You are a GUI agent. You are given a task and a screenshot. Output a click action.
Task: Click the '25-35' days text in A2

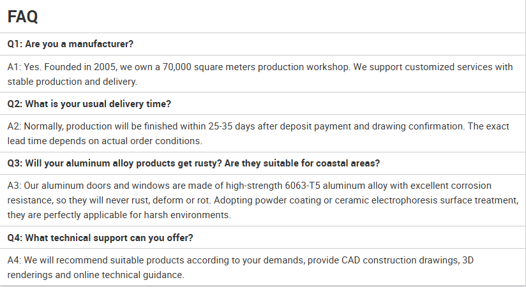point(220,126)
